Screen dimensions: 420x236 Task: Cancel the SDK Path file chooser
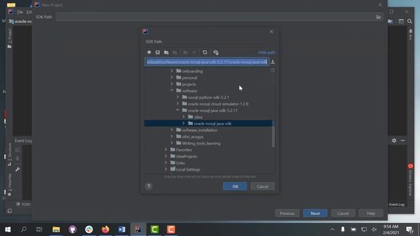point(262,186)
